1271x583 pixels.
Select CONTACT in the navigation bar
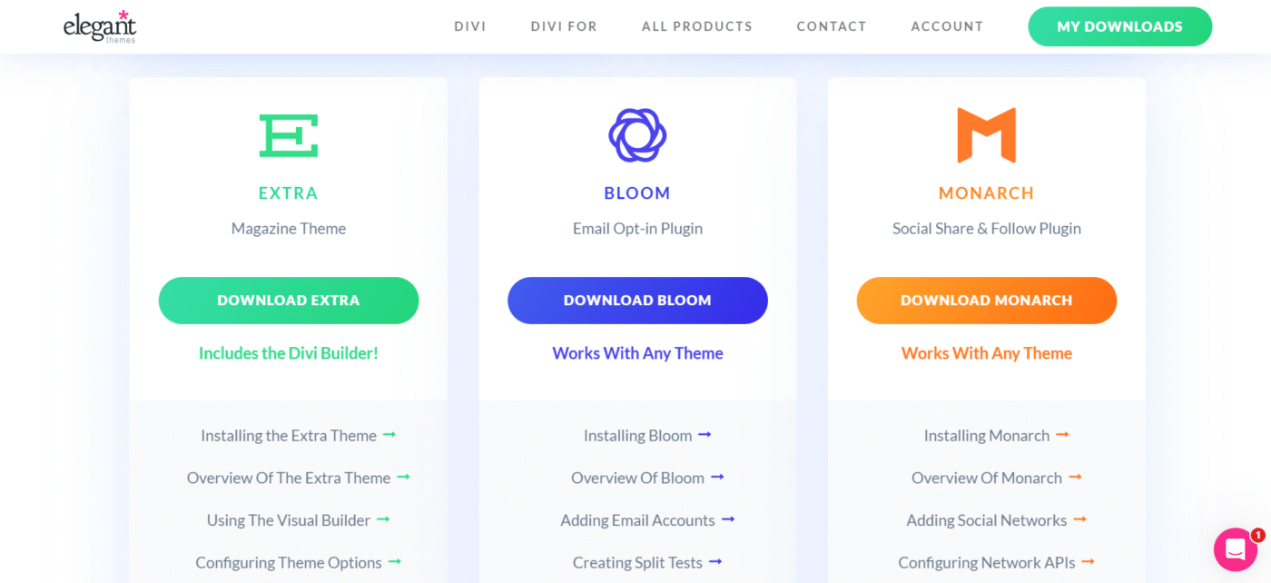831,26
